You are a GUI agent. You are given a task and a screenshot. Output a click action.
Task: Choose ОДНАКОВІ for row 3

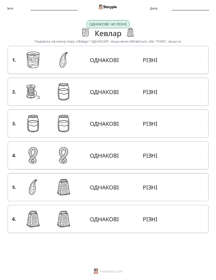tap(104, 124)
